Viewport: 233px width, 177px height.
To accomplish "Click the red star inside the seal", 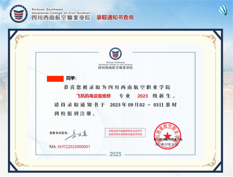I will tap(167, 135).
